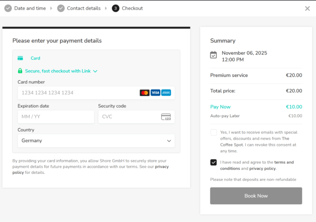Screen dimensions: 316x222
Task: Click the green lock icon
Action: [20, 71]
